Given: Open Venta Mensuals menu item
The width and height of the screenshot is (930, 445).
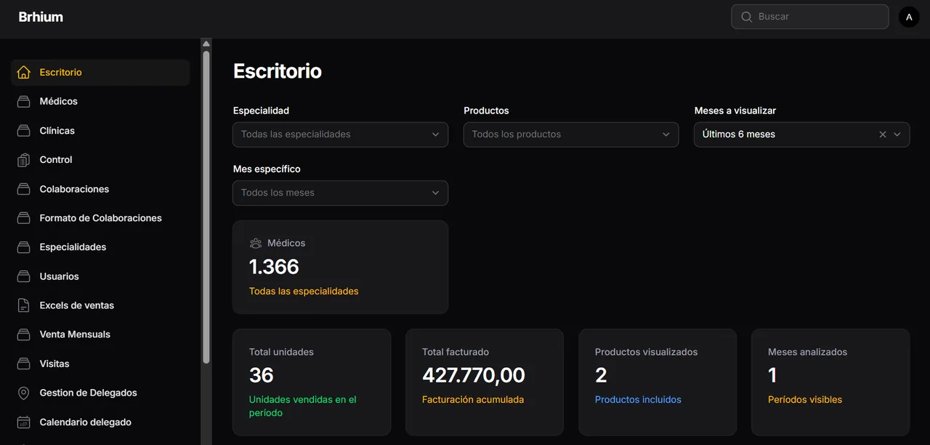Looking at the screenshot, I should pyautogui.click(x=100, y=334).
